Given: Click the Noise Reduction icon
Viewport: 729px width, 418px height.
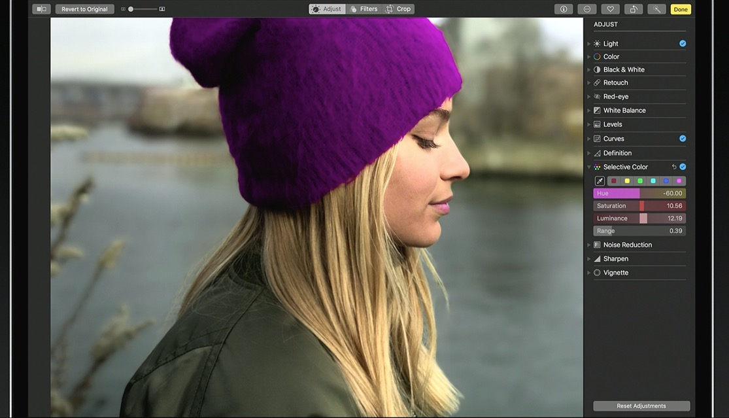Looking at the screenshot, I should pos(597,245).
